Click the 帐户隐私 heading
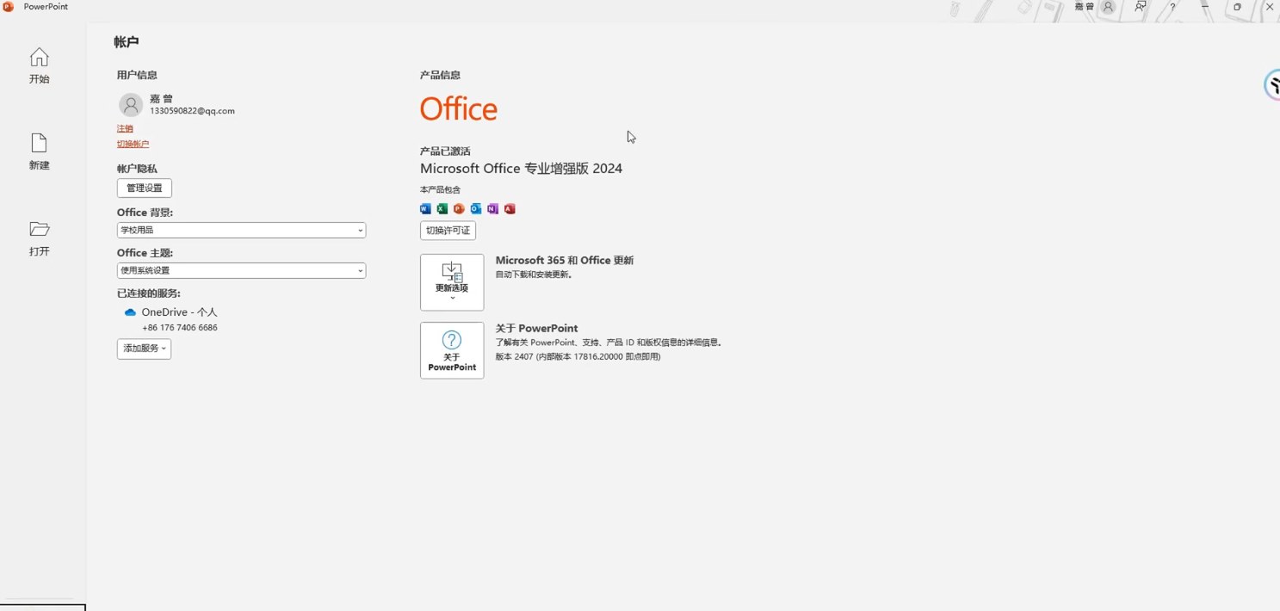Image resolution: width=1280 pixels, height=611 pixels. click(137, 169)
